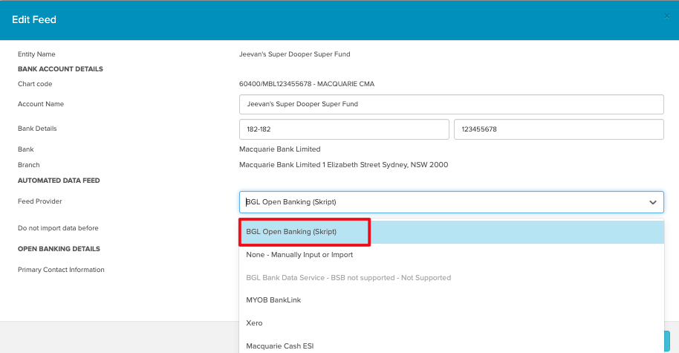Select BGL Open Banking (Skript) option
The width and height of the screenshot is (679, 353).
(451, 232)
